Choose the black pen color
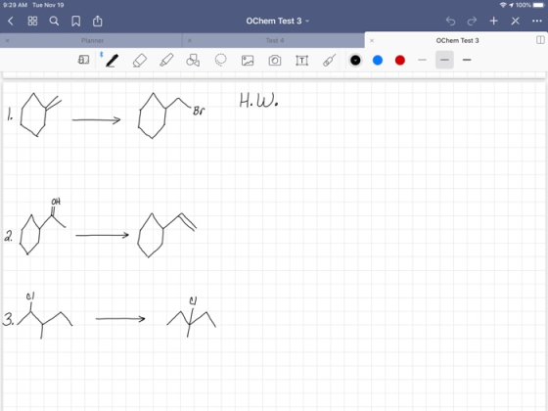The height and width of the screenshot is (411, 548). click(x=355, y=61)
